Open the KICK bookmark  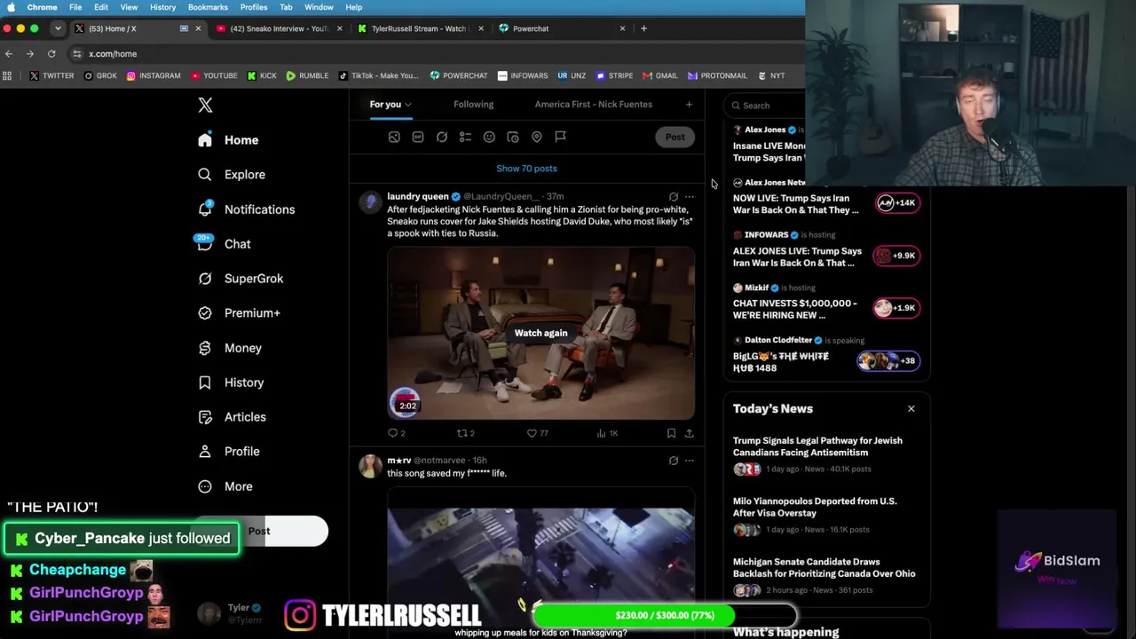coord(262,75)
